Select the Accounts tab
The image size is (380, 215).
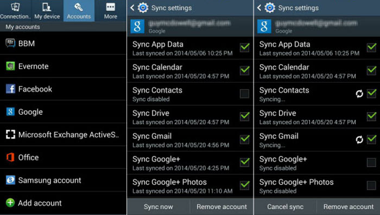click(x=79, y=11)
